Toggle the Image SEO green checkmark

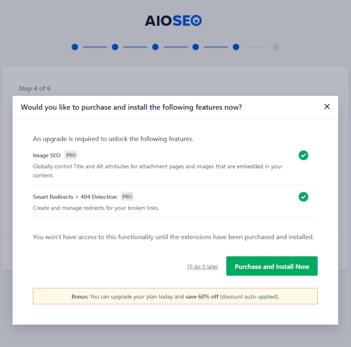(x=303, y=155)
